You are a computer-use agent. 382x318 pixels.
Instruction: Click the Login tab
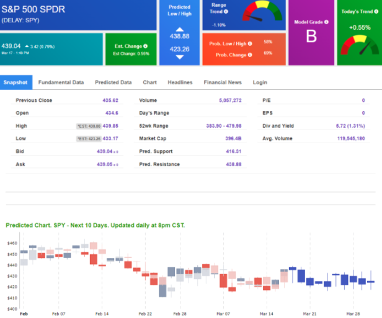pyautogui.click(x=260, y=82)
